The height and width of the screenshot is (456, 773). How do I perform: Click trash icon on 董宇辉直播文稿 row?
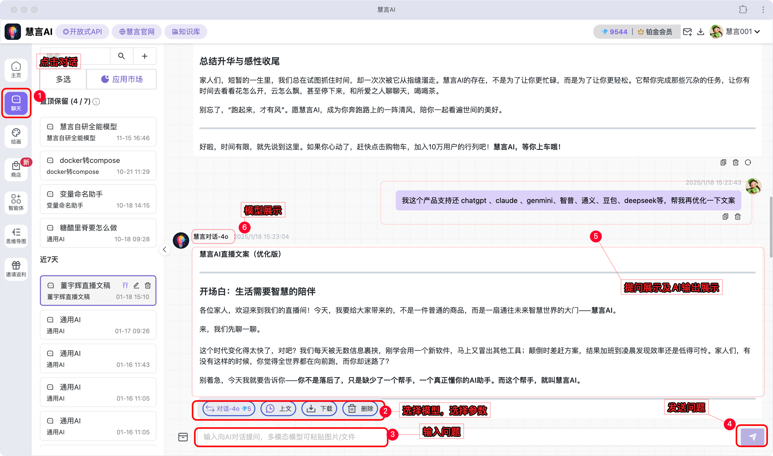pyautogui.click(x=148, y=285)
